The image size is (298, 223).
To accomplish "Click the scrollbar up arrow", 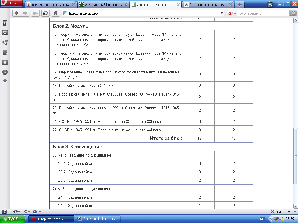I will tap(296, 20).
